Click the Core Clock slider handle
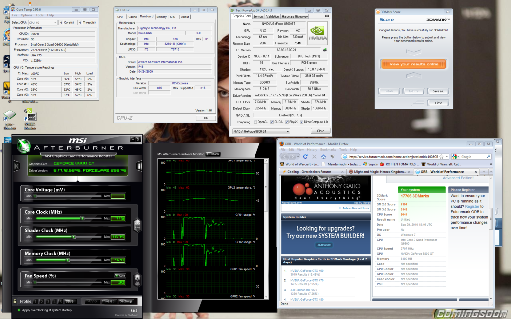The height and width of the screenshot is (319, 511). (82, 218)
